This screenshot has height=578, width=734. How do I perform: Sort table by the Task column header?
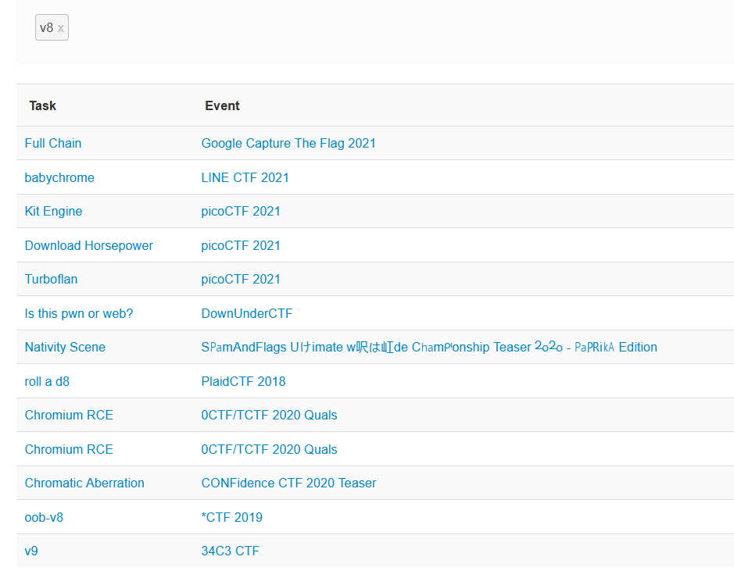pyautogui.click(x=42, y=105)
